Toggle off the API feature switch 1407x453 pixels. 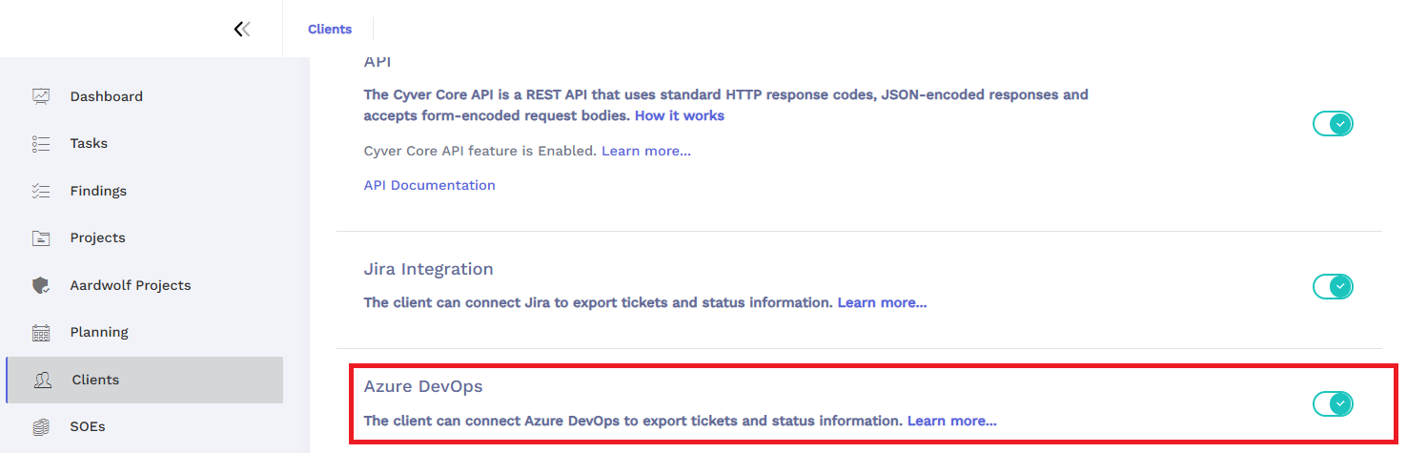(x=1333, y=124)
